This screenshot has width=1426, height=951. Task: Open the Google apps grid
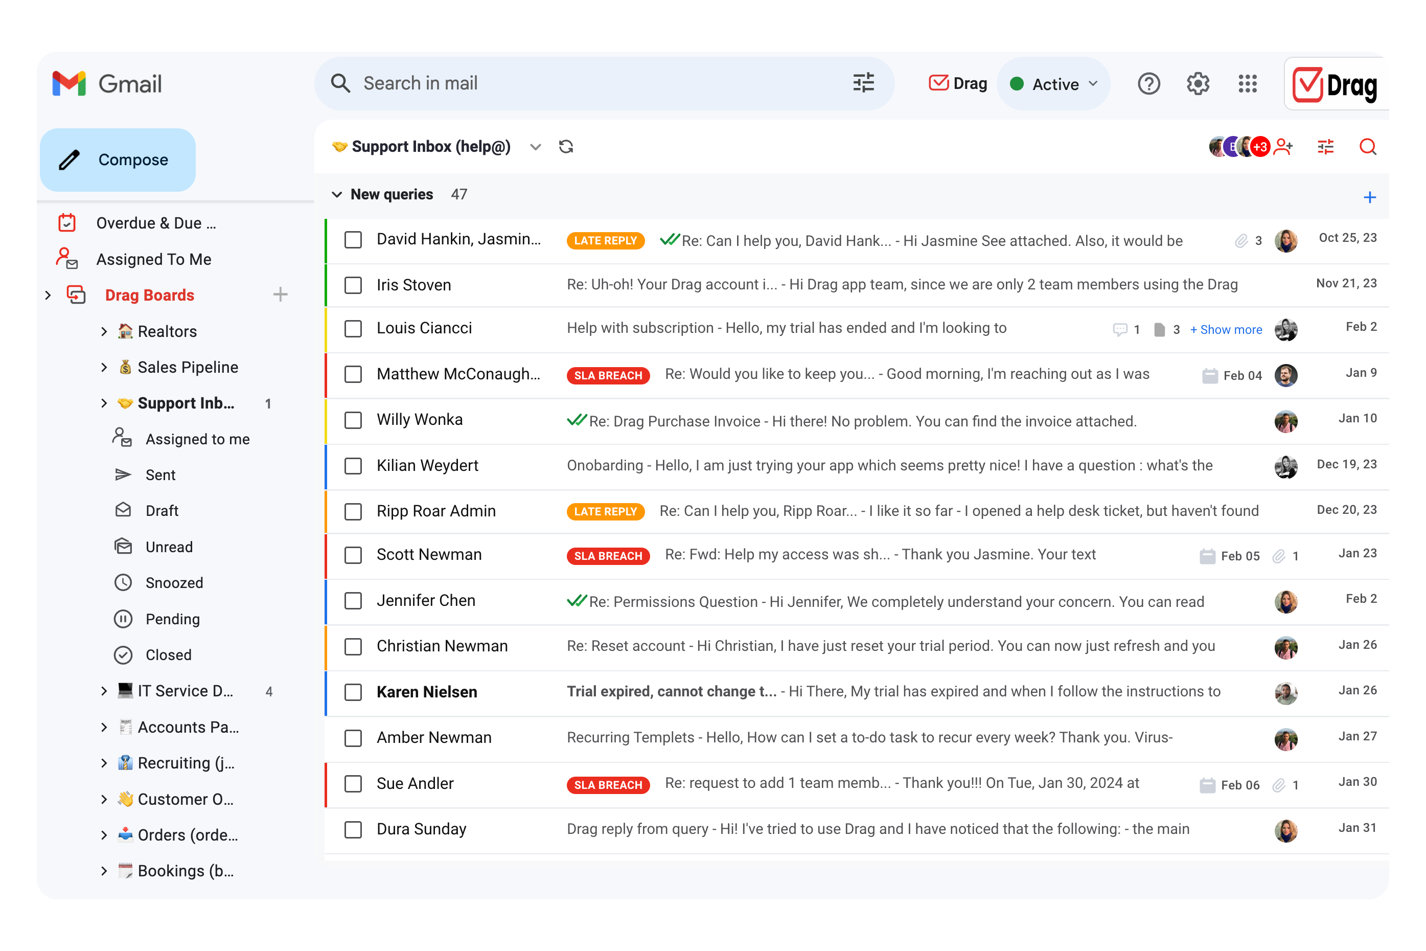(1248, 84)
